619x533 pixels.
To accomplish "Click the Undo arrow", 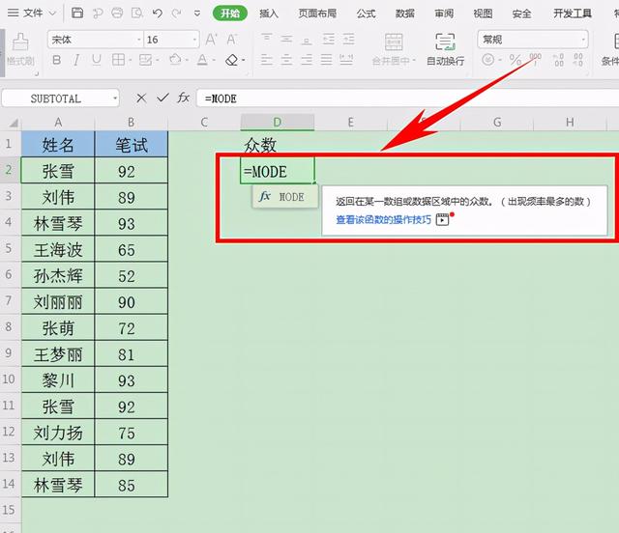I will 157,13.
